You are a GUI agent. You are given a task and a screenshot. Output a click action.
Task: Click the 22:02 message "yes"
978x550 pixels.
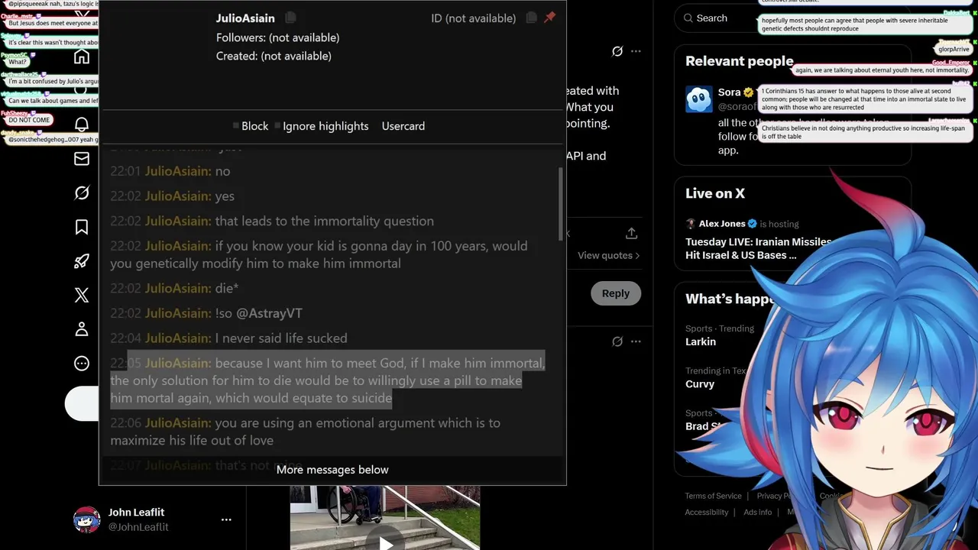[x=225, y=196]
